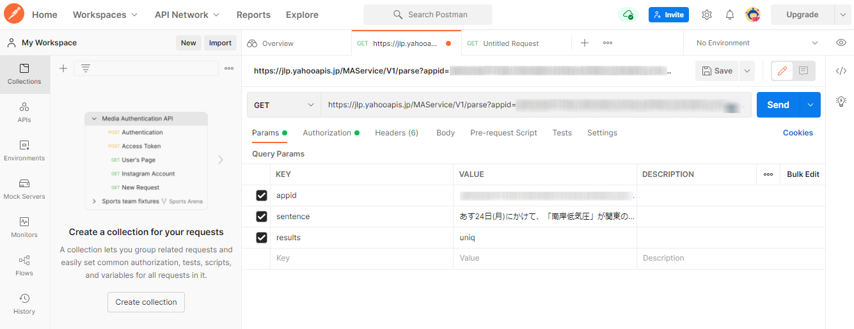Open the tab bar three-dot options menu
This screenshot has width=854, height=329.
click(608, 43)
